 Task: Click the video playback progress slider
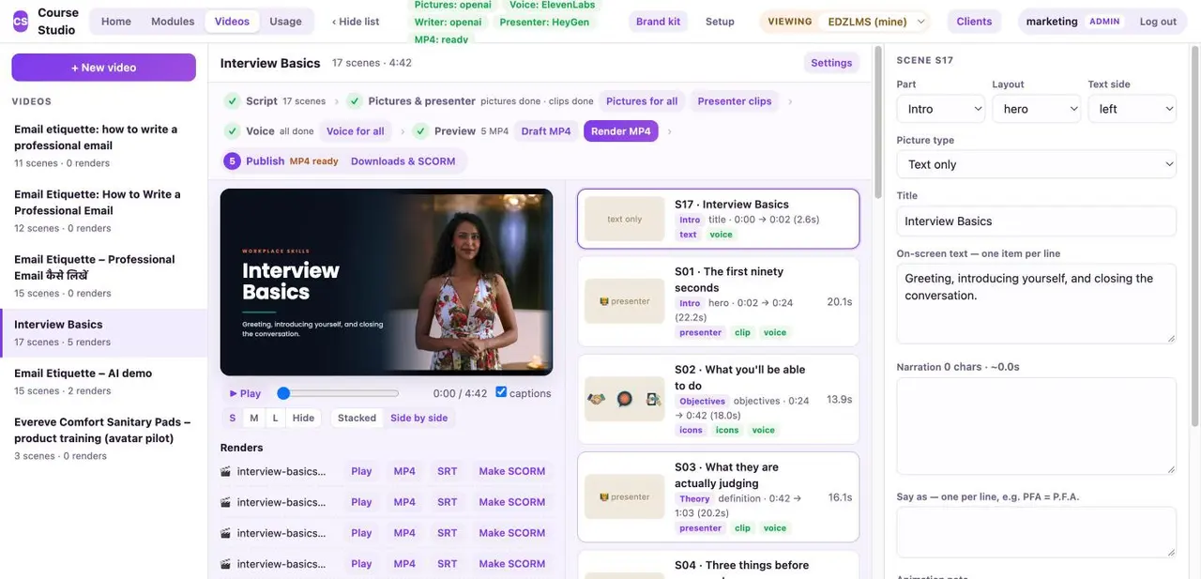(x=339, y=393)
